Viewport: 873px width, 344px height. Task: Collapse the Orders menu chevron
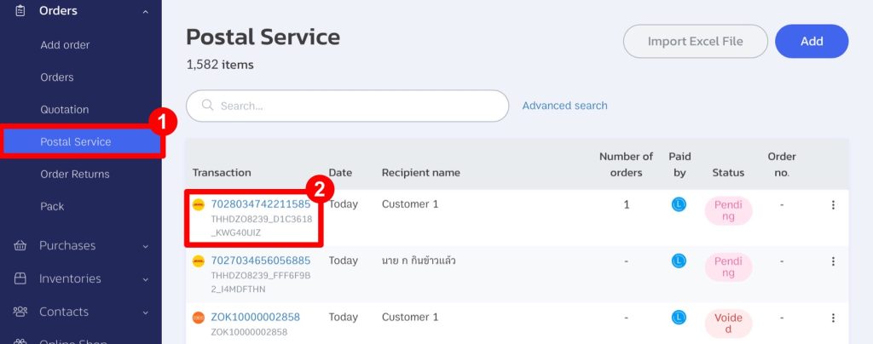(x=145, y=11)
